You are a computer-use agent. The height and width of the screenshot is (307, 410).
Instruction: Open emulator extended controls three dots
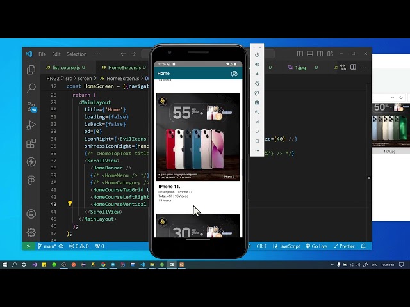coord(257,151)
